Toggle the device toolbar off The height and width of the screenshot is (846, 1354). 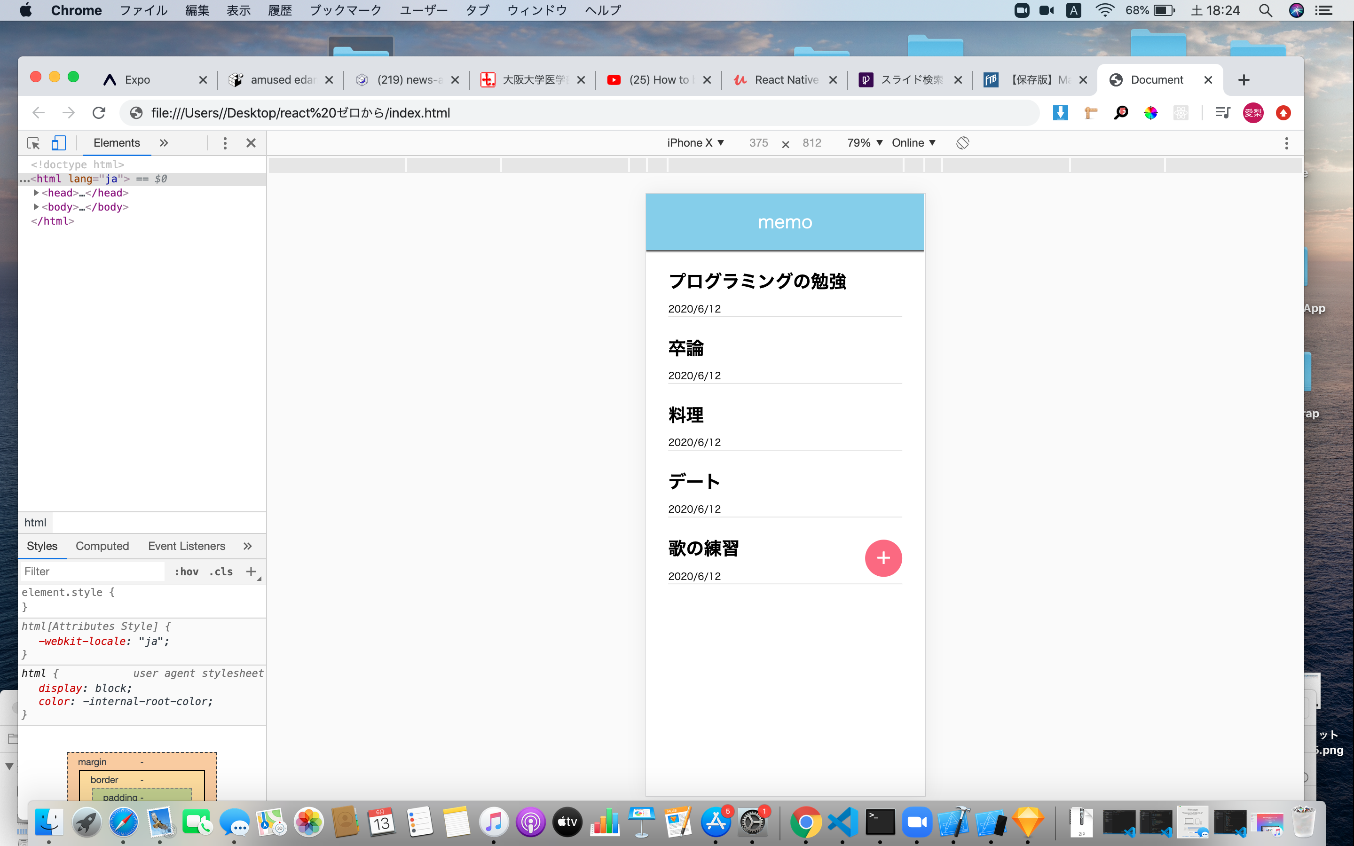tap(59, 143)
